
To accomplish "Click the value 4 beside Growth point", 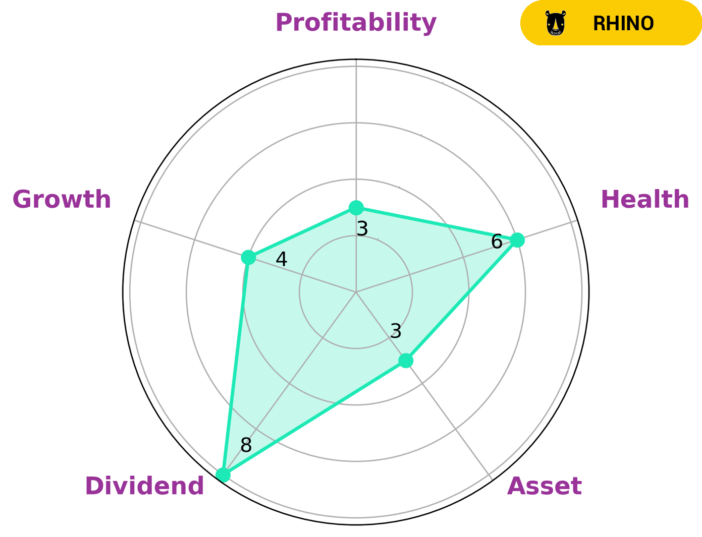I will 282,260.
